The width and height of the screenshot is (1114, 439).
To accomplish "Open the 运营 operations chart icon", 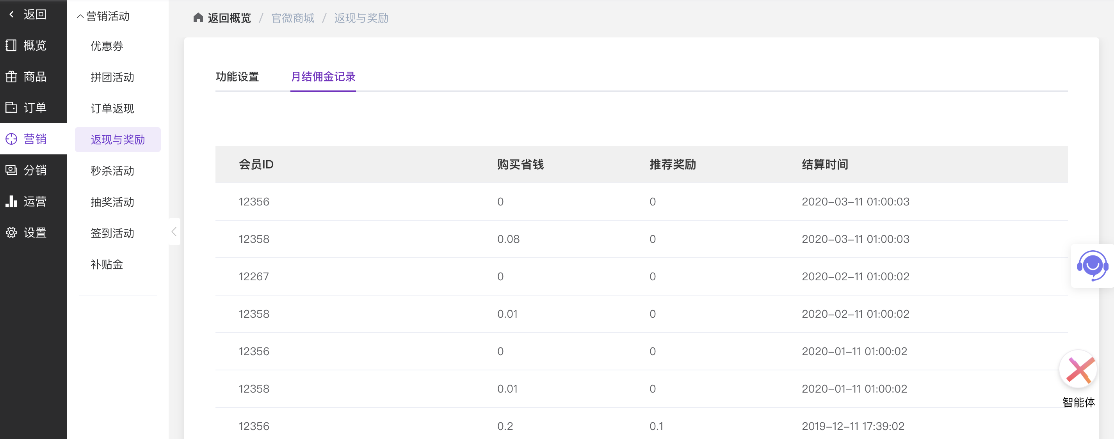I will (11, 201).
